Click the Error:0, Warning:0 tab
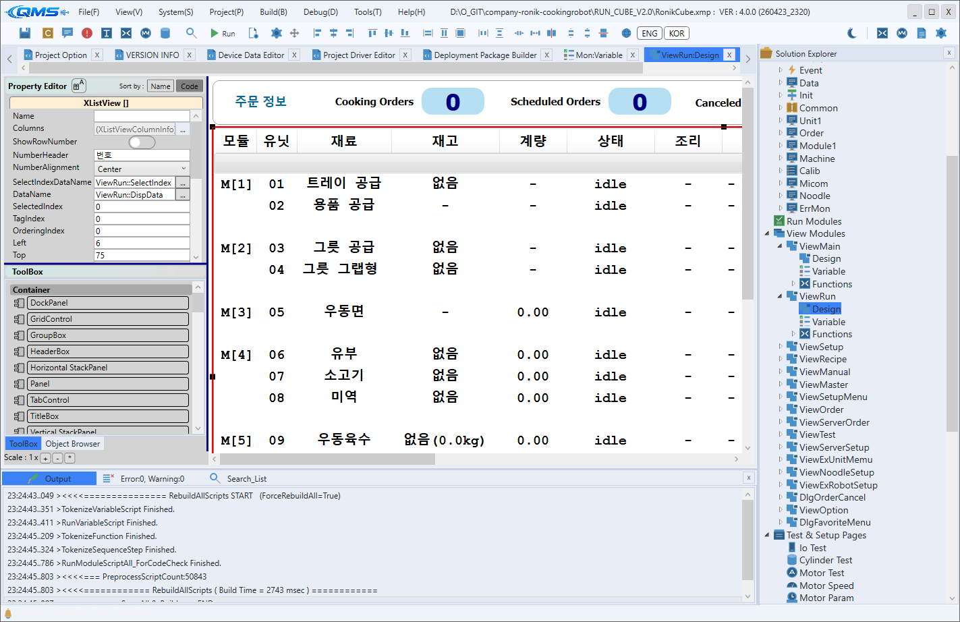The image size is (960, 622). 152,479
